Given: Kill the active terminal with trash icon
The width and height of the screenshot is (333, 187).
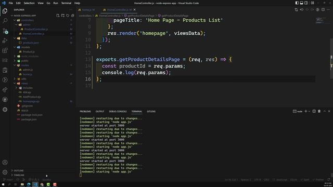Looking at the screenshot, I should click(319, 111).
